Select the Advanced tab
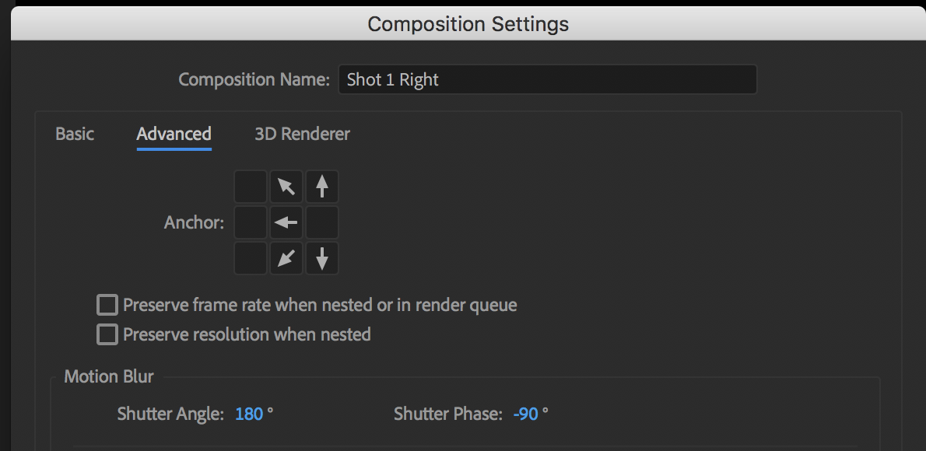 coord(174,134)
